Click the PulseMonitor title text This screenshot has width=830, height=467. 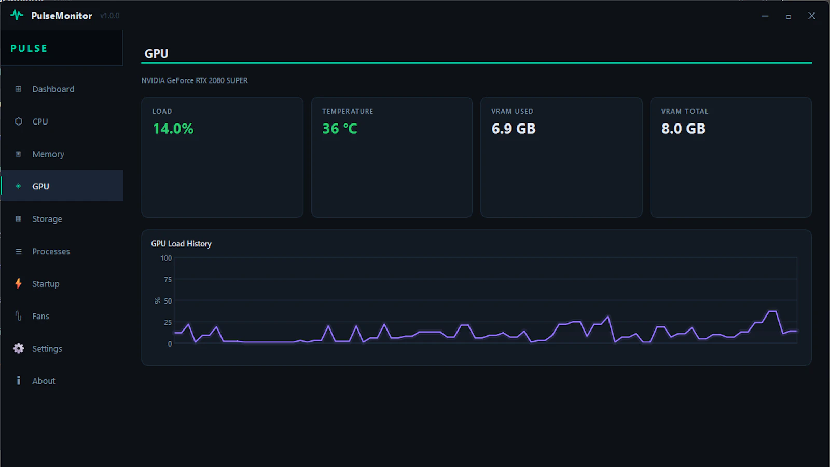pos(62,16)
